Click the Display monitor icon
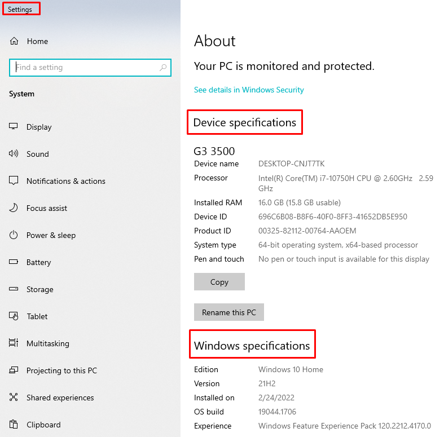Viewport: 444px width, 437px height. click(x=14, y=127)
